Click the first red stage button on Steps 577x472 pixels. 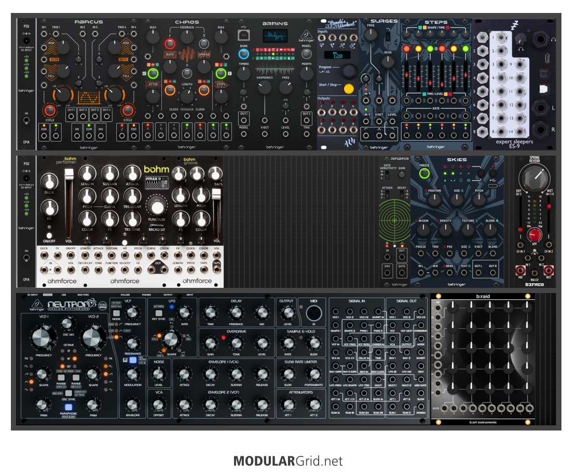click(x=407, y=49)
